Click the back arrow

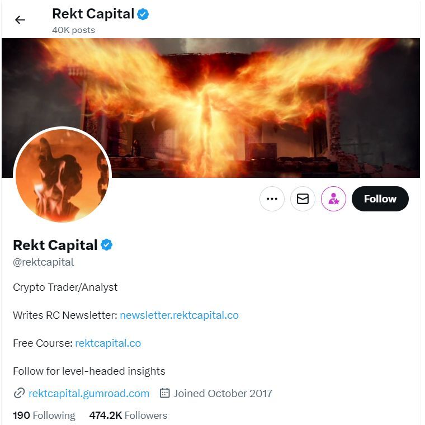coord(20,20)
